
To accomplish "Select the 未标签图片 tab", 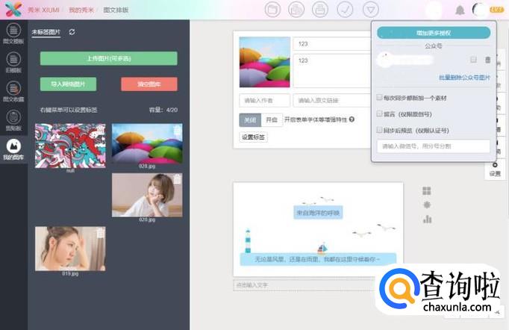I will point(46,32).
